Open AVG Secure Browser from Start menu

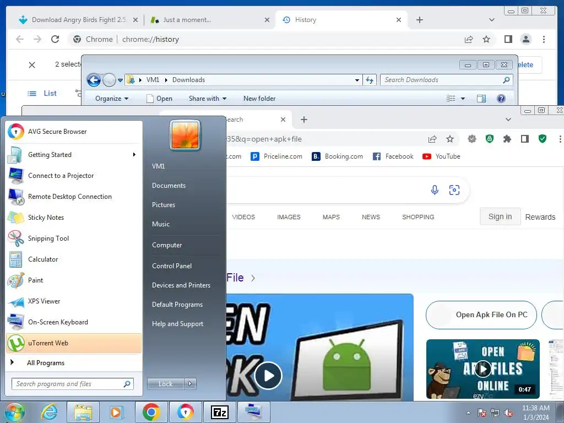[74, 132]
